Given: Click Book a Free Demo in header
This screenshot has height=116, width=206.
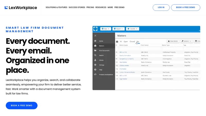Looking at the screenshot, I should click(x=185, y=7).
